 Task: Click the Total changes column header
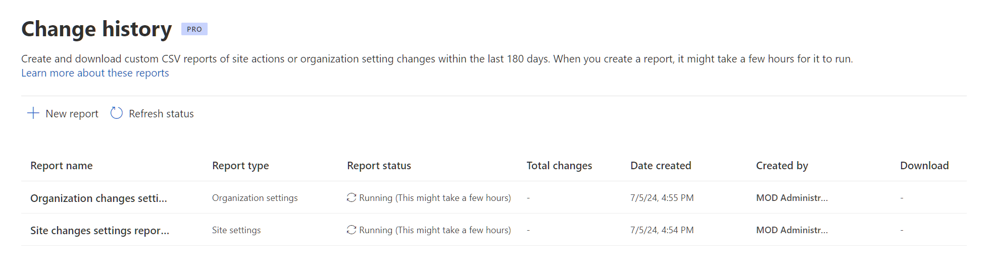click(559, 166)
